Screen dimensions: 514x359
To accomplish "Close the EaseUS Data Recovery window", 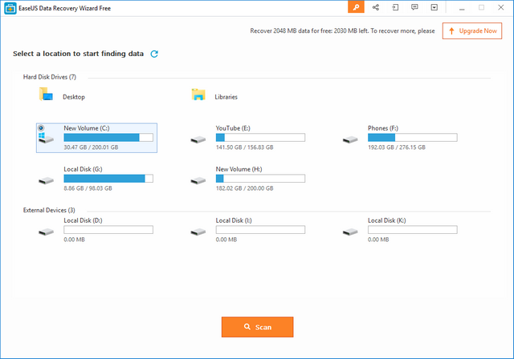I will click(x=501, y=7).
